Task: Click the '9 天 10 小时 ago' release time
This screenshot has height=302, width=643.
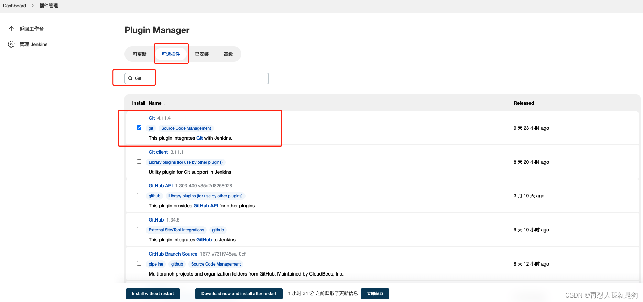Action: point(531,230)
